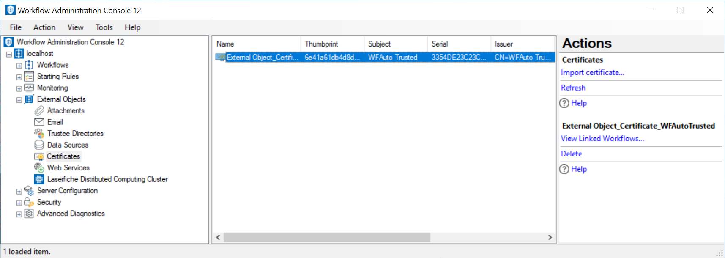Viewport: 725px width, 258px height.
Task: Collapse the External Objects node
Action: click(19, 100)
